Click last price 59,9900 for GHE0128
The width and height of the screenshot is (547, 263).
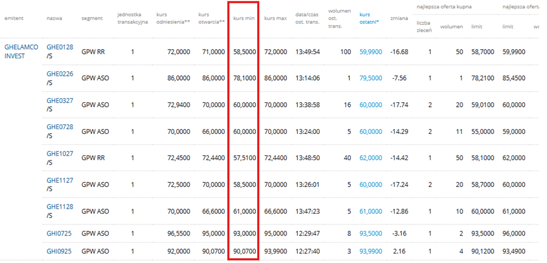click(370, 52)
